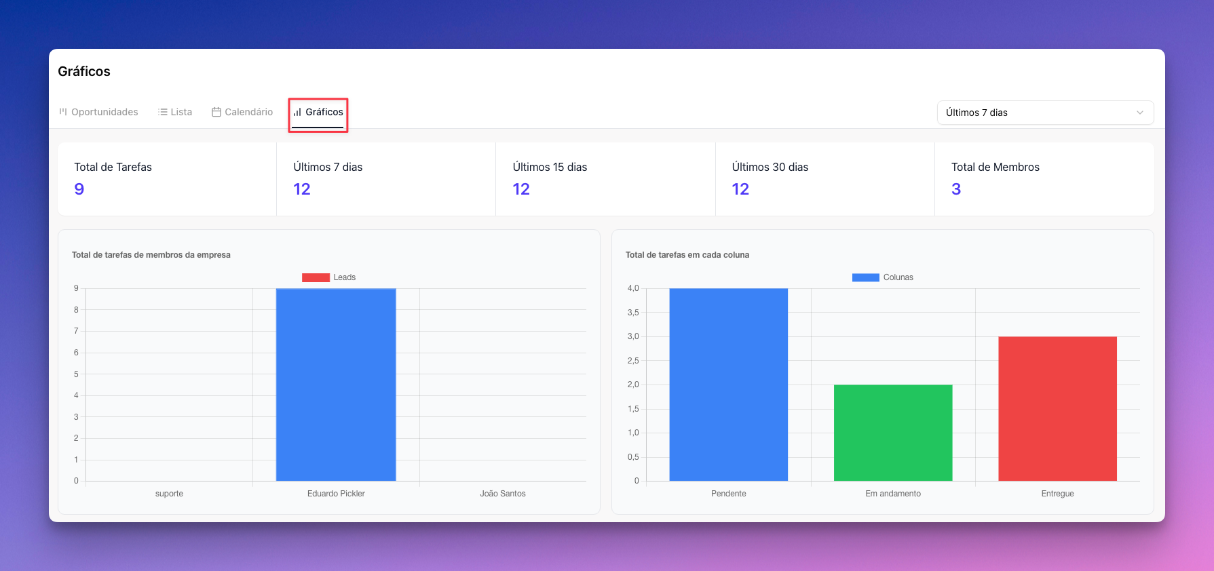Open the Últimos 15 dias stat card
The height and width of the screenshot is (571, 1214).
coord(605,179)
